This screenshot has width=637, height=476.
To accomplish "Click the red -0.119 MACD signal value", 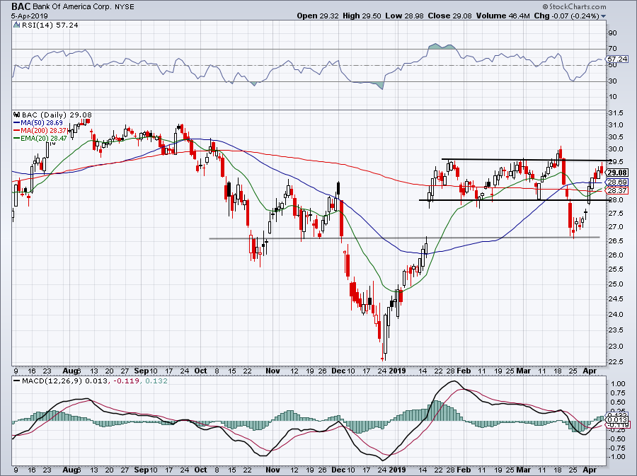I will pos(127,381).
